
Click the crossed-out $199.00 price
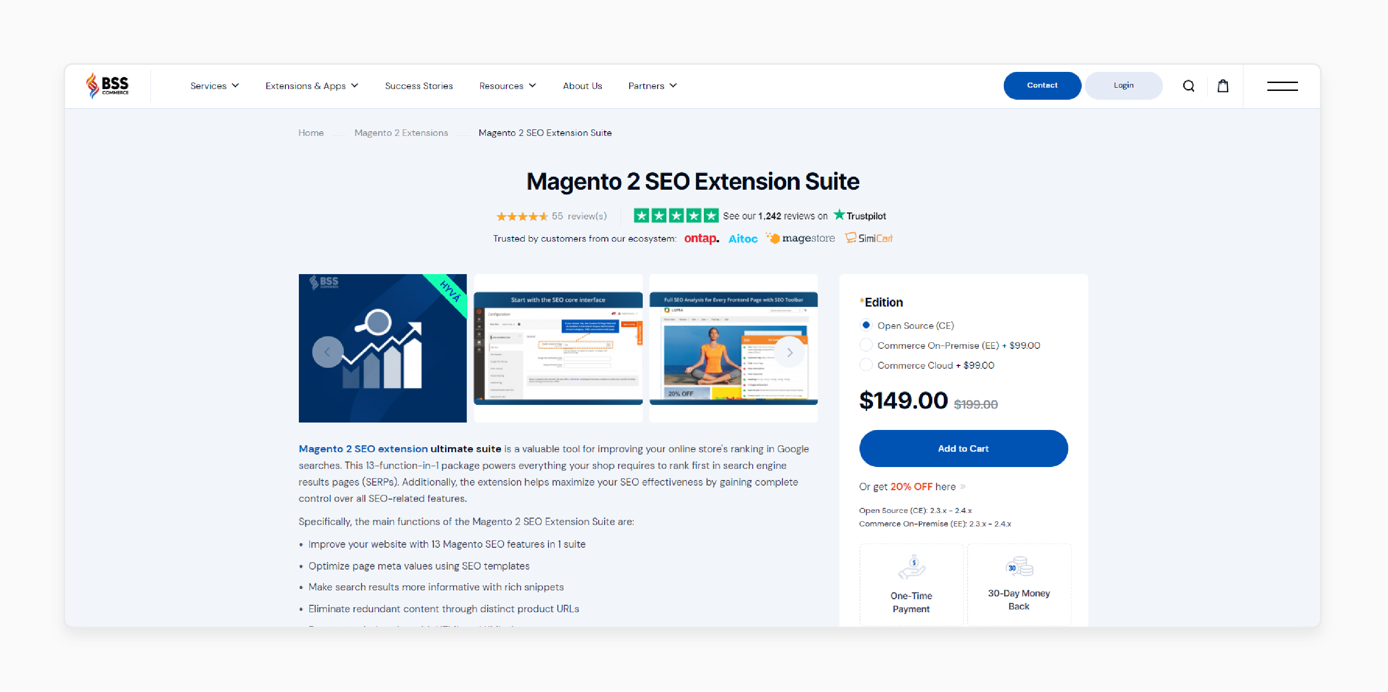coord(975,404)
